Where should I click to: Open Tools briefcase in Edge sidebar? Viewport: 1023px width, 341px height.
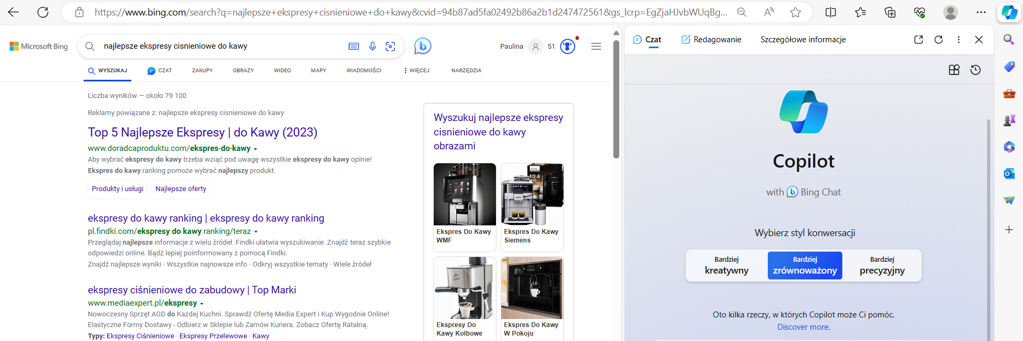click(x=1009, y=94)
